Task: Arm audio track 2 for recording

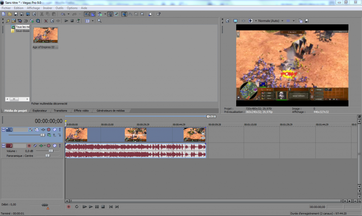Action: click(29, 146)
